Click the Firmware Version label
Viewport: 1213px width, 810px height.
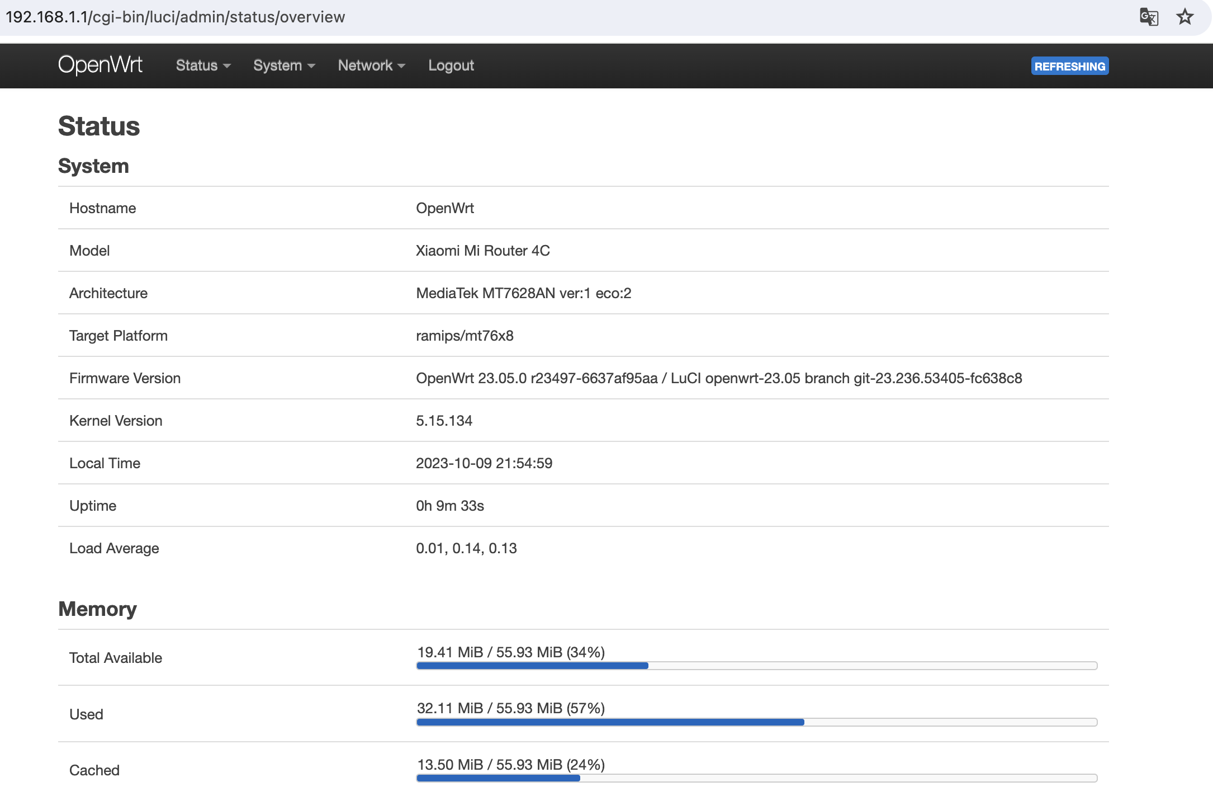pos(125,378)
